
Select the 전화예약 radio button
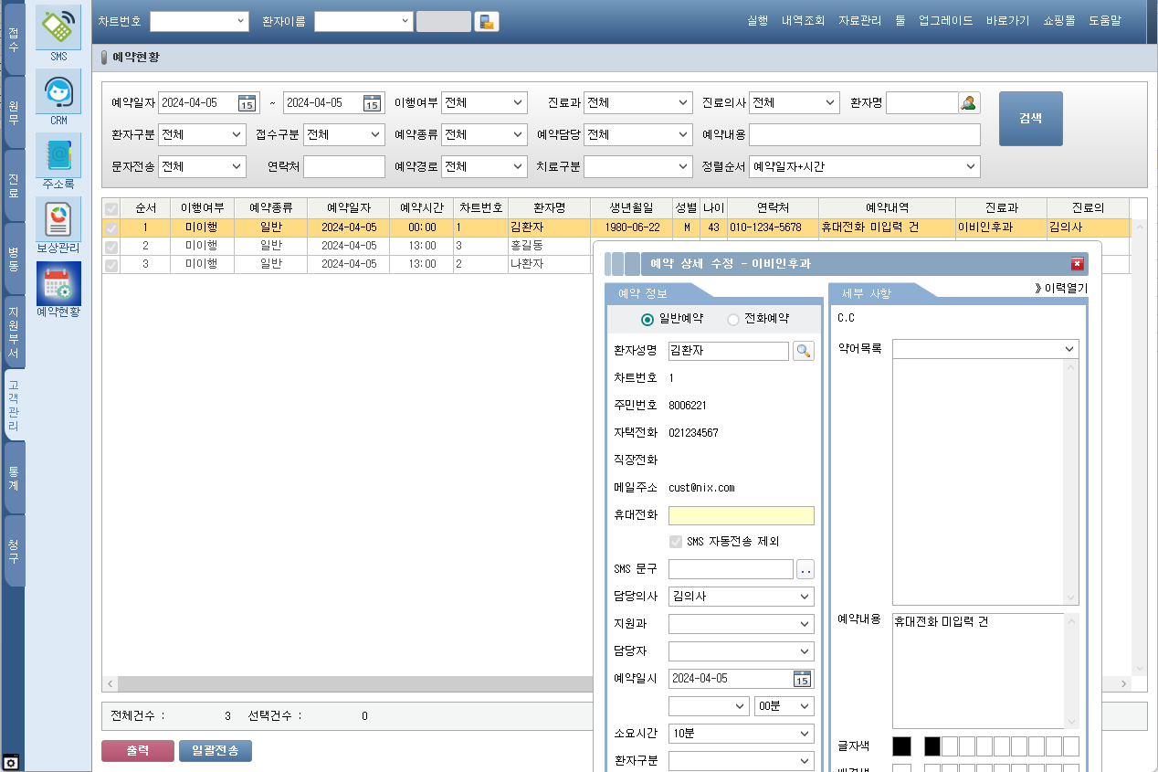pyautogui.click(x=732, y=319)
